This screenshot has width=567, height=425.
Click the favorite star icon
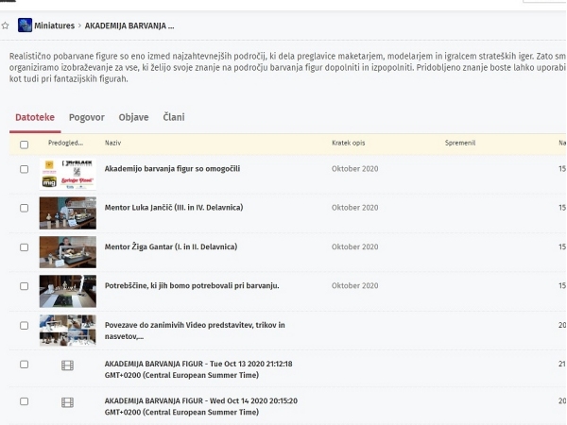[x=6, y=25]
